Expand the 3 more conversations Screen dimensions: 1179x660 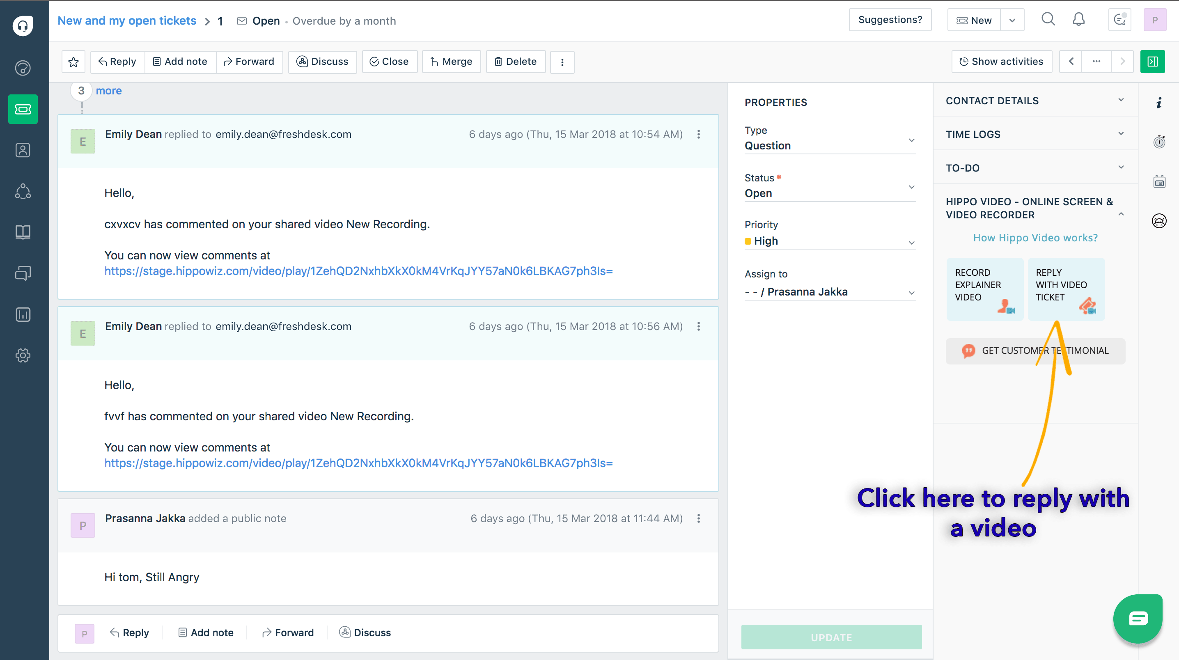[108, 91]
